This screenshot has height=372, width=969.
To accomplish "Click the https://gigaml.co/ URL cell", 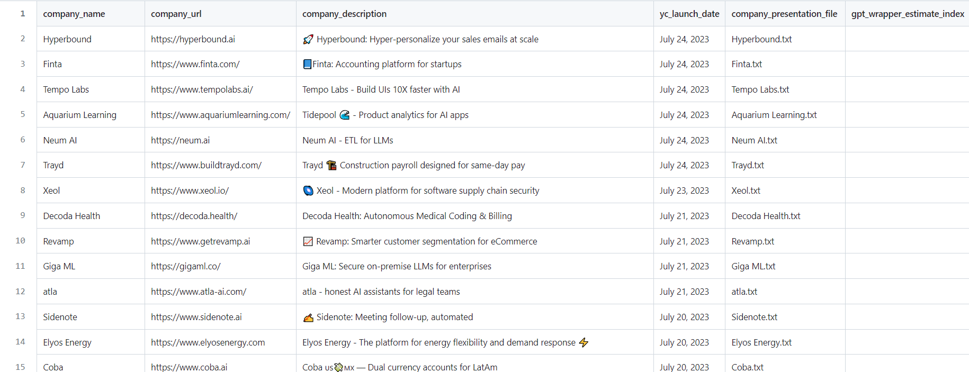I will [185, 266].
